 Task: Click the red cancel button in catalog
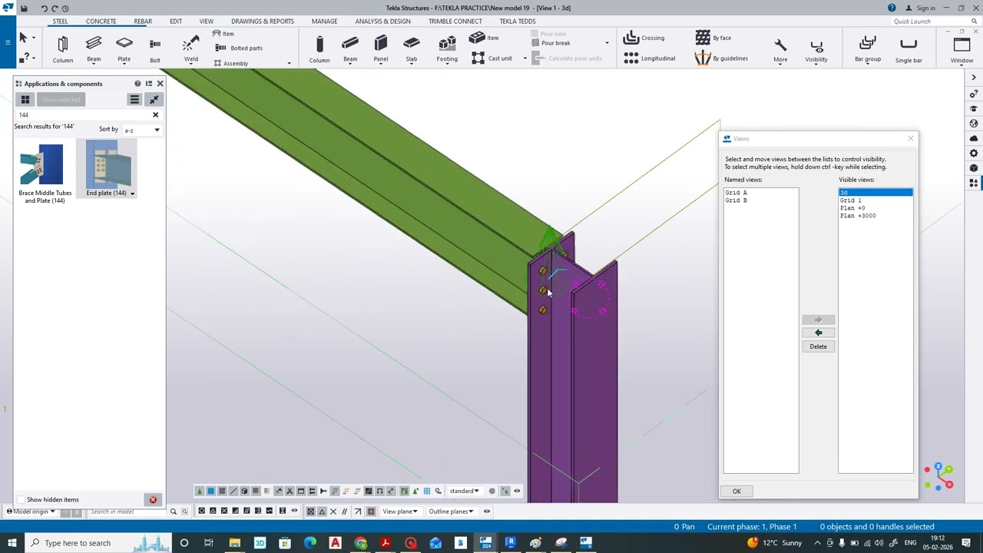153,500
